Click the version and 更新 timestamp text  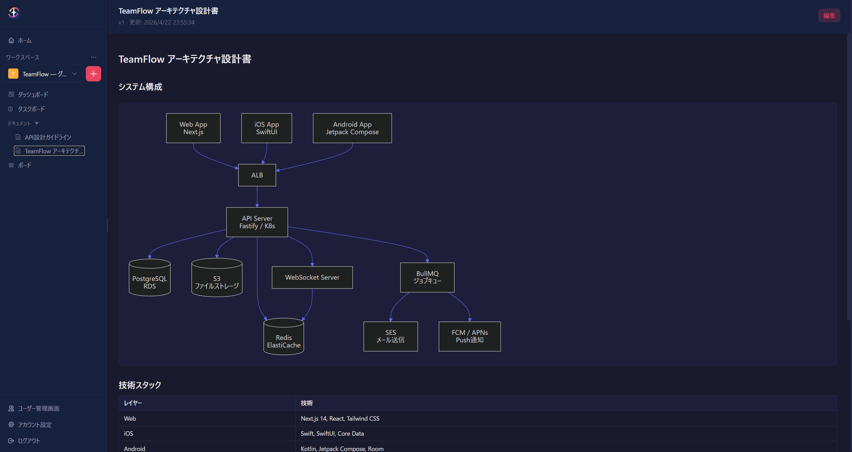157,22
